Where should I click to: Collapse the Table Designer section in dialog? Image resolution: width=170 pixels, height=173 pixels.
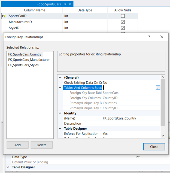click(60, 128)
